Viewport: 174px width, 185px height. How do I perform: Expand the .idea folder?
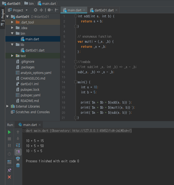(x=12, y=28)
